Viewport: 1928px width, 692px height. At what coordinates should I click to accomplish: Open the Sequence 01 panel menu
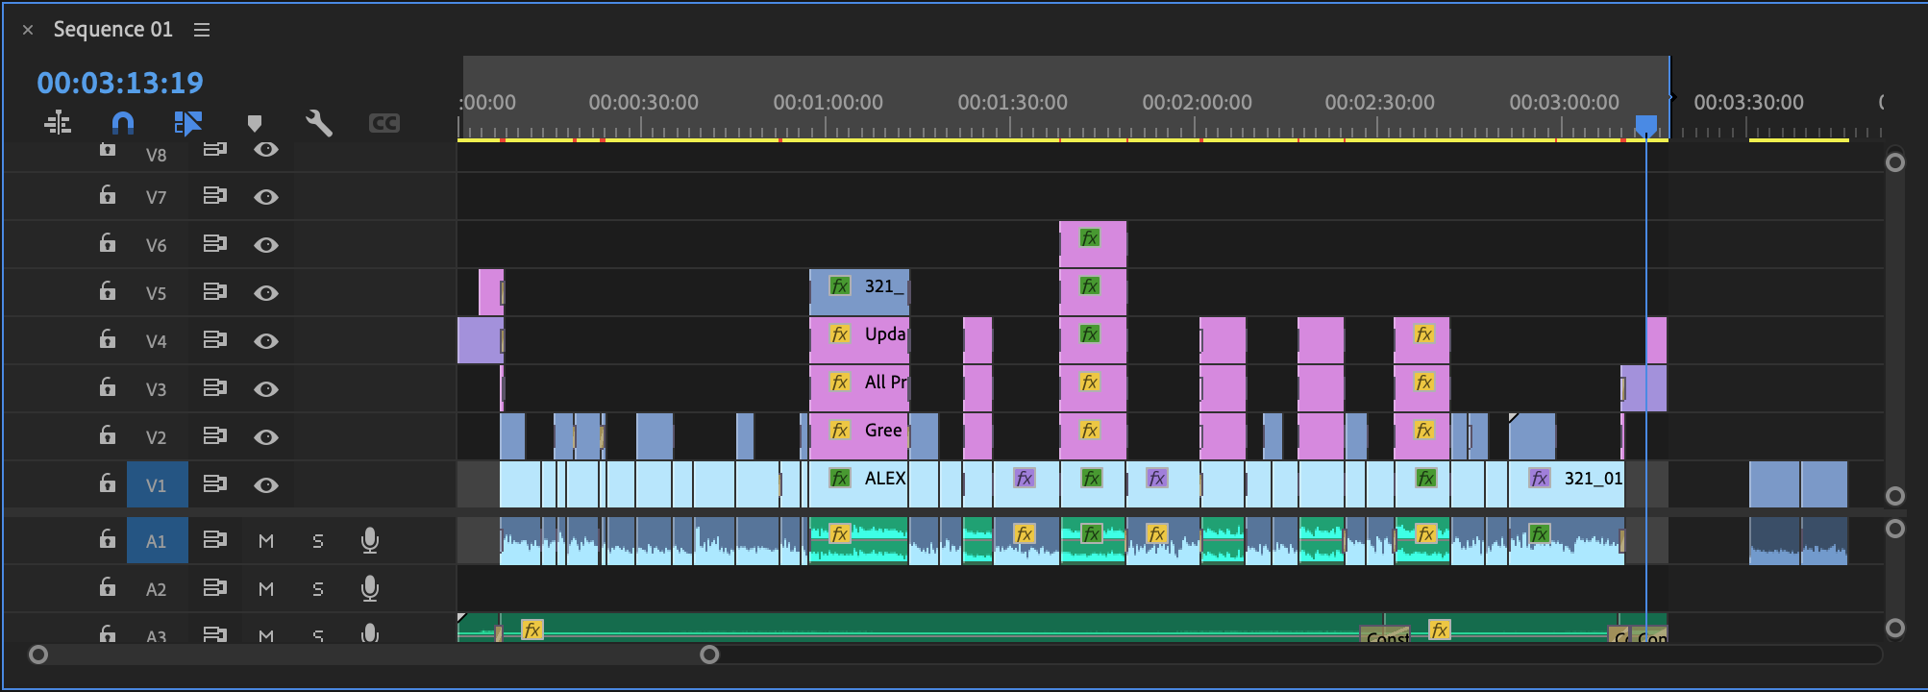(x=202, y=30)
